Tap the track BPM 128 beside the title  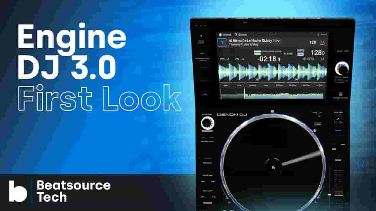(x=313, y=42)
